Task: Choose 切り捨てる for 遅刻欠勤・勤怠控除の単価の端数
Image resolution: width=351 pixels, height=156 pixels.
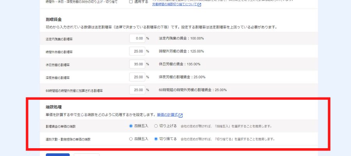Action: pyautogui.click(x=156, y=138)
